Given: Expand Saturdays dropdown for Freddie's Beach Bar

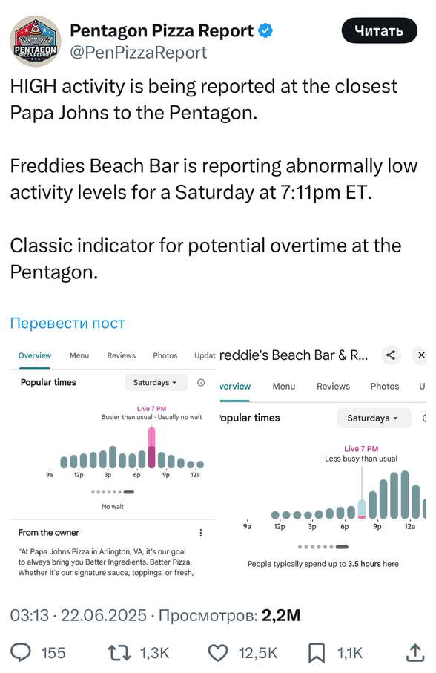Looking at the screenshot, I should point(374,418).
